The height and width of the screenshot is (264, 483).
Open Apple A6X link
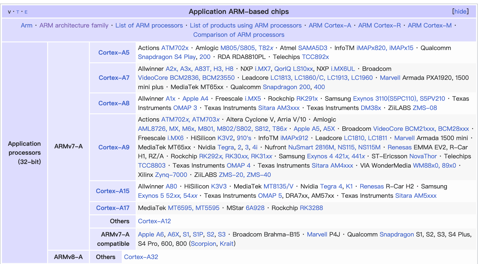click(173, 235)
